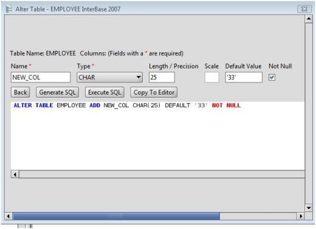Click the Default Value field with '33'
Viewport: 316px width, 229px height.
click(244, 78)
